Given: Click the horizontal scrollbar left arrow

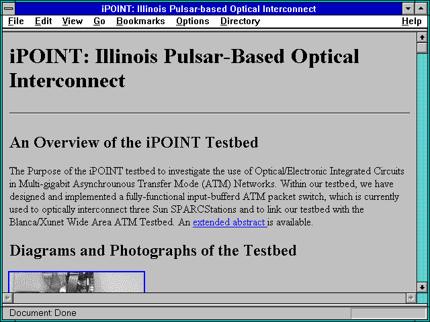Looking at the screenshot, I should (8, 298).
